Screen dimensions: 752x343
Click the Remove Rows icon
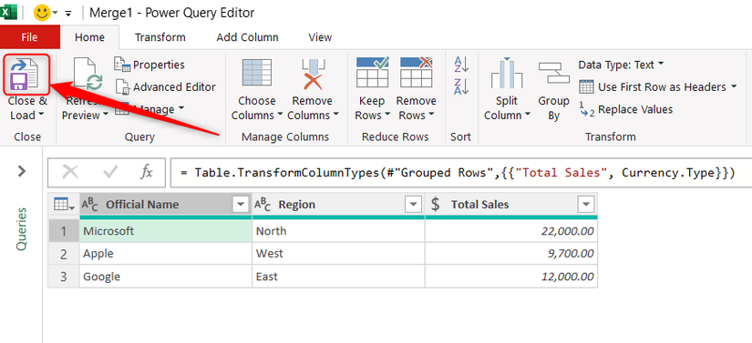[x=416, y=72]
